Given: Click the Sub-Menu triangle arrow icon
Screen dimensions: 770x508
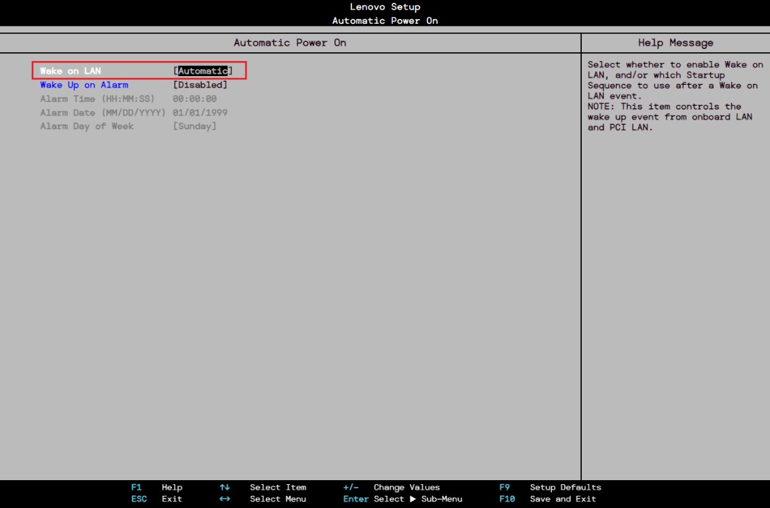Looking at the screenshot, I should [413, 499].
